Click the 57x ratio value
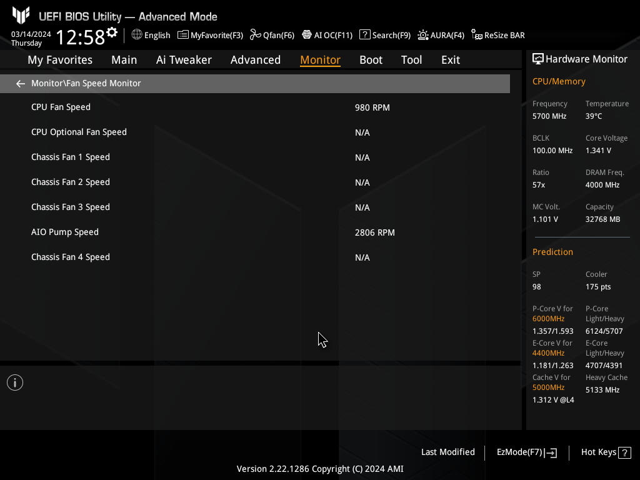The width and height of the screenshot is (640, 480). pos(539,185)
